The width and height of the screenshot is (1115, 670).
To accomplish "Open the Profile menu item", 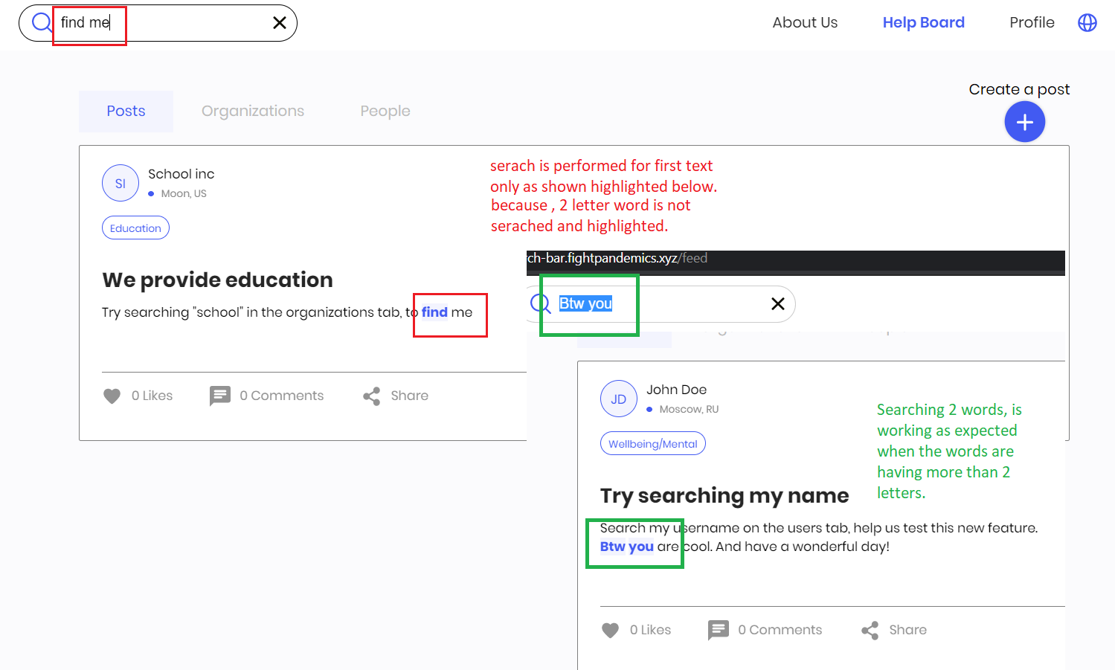I will click(1032, 23).
